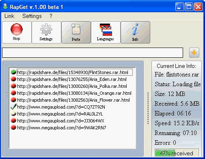Screen dimensions: 205x159
Task: Open the Link menu
Action: [x=9, y=16]
